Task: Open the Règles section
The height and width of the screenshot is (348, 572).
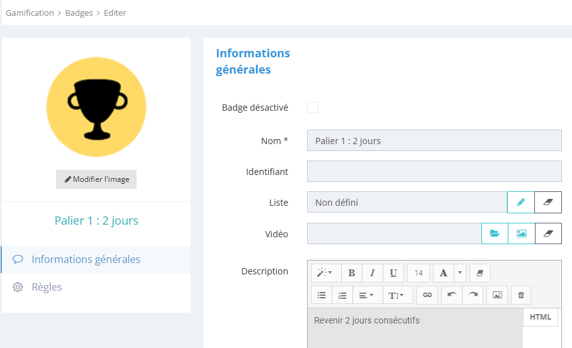Action: pos(47,287)
